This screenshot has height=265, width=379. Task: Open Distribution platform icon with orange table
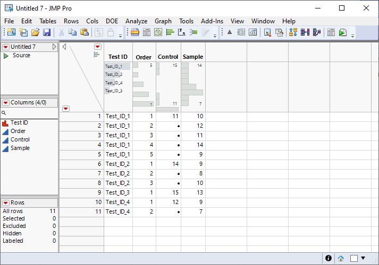[135, 32]
